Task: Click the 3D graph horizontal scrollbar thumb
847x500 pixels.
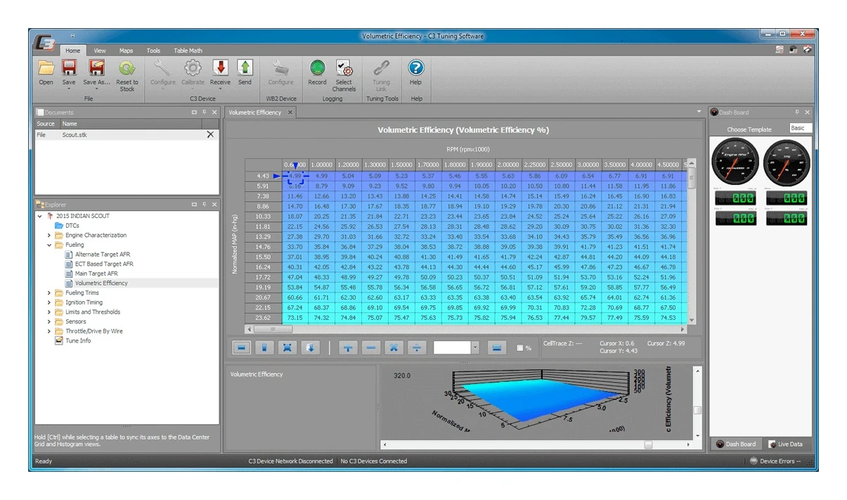Action: point(647,444)
